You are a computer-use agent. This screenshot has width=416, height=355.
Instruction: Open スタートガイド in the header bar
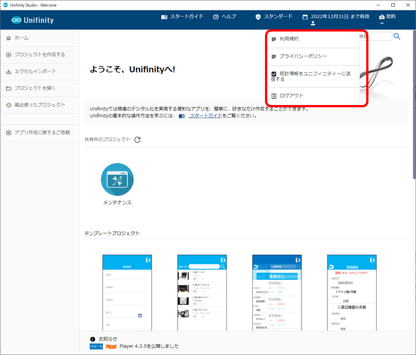(x=182, y=17)
